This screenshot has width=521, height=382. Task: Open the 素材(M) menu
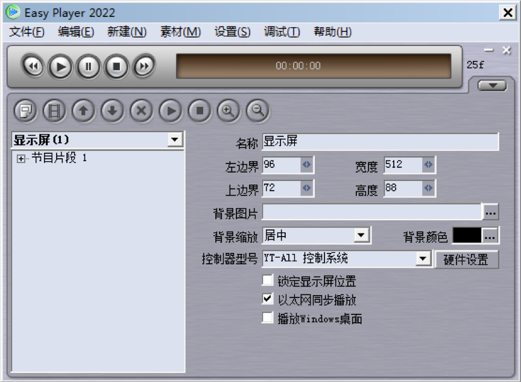[x=180, y=32]
